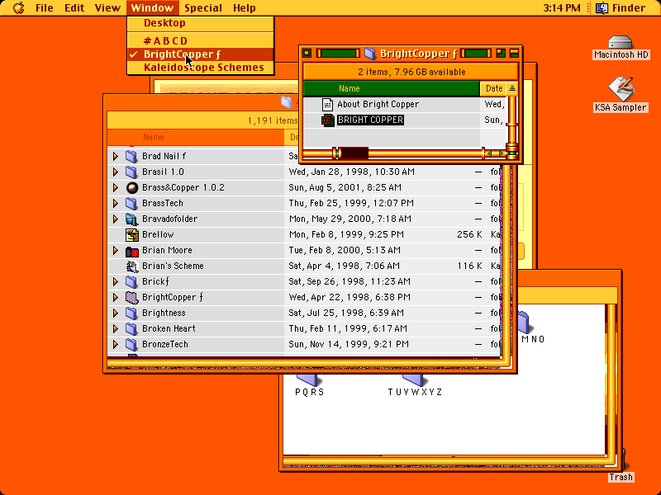Expand the Broken Heart disclosure triangle
The width and height of the screenshot is (661, 495).
[x=115, y=328]
